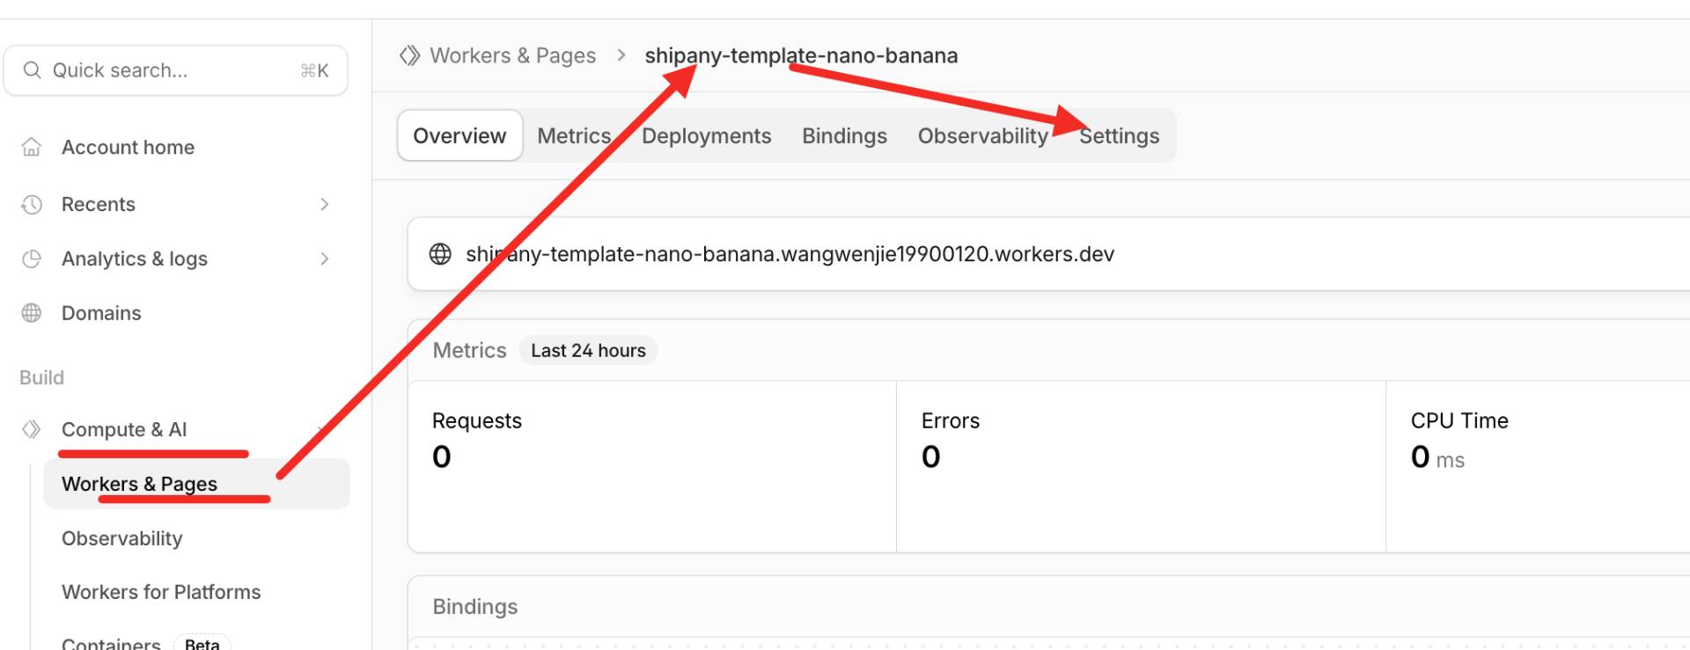Viewport: 1690px width, 650px height.
Task: Click the Domains globe icon in sidebar
Action: click(x=32, y=313)
